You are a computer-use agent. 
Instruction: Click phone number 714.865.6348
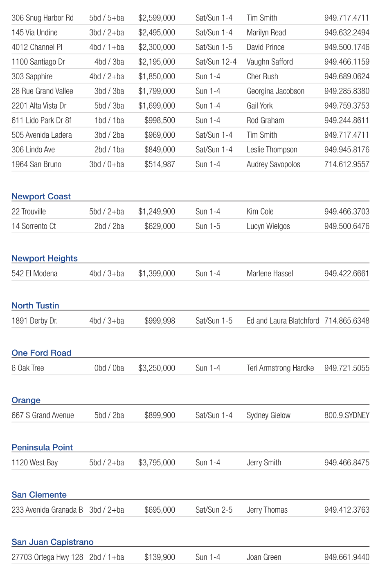346,321
